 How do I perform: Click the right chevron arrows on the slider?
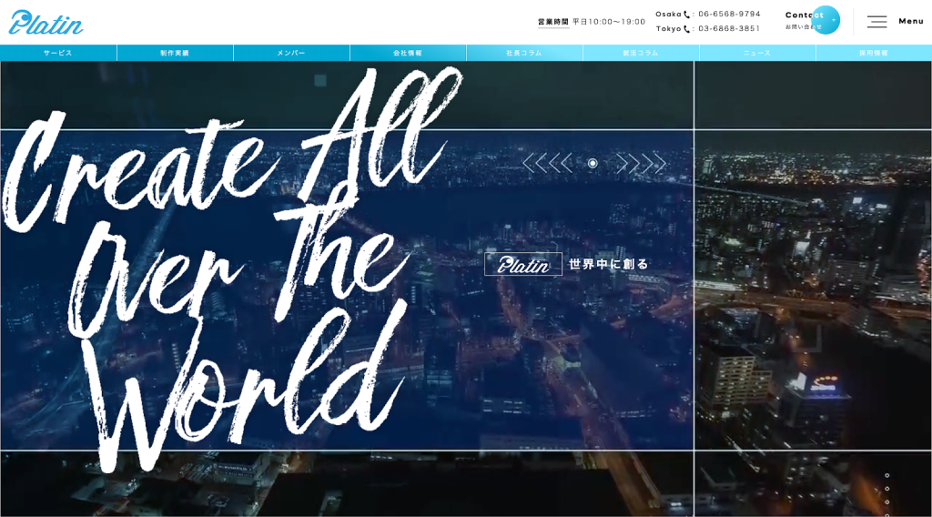point(641,163)
